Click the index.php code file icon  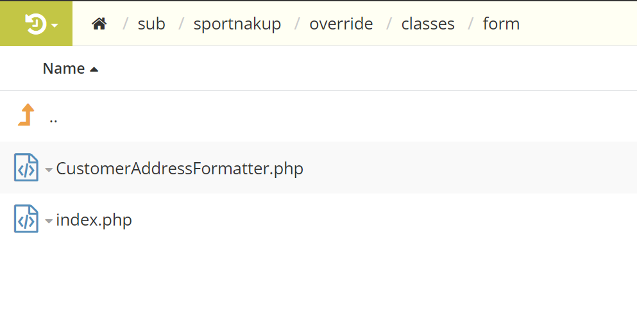pyautogui.click(x=26, y=219)
